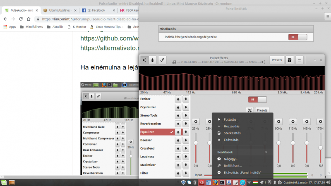Screen dimensions: 331x186
Task: Open the alternativeto link on the page
Action: 109,48
